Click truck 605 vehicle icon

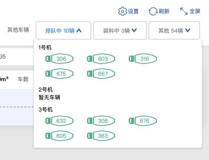point(59,136)
